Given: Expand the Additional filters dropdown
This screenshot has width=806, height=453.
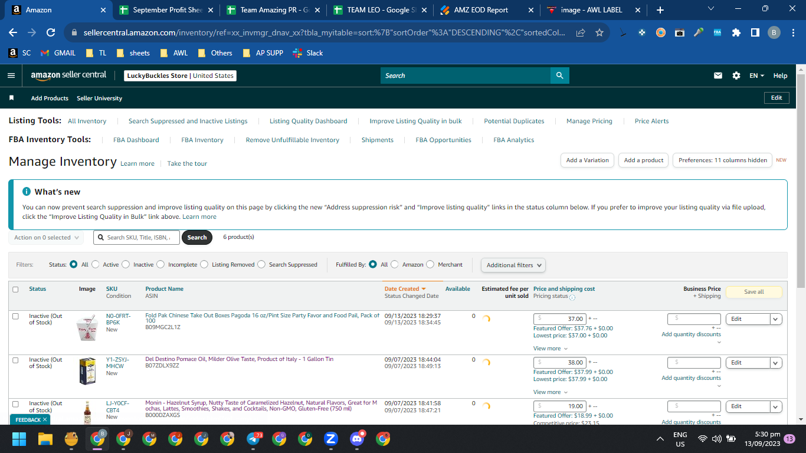Looking at the screenshot, I should point(513,265).
